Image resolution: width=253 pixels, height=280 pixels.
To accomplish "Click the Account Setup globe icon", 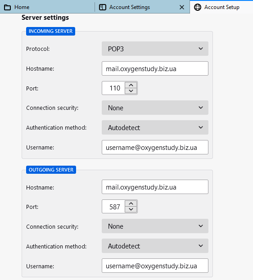I will [x=198, y=7].
